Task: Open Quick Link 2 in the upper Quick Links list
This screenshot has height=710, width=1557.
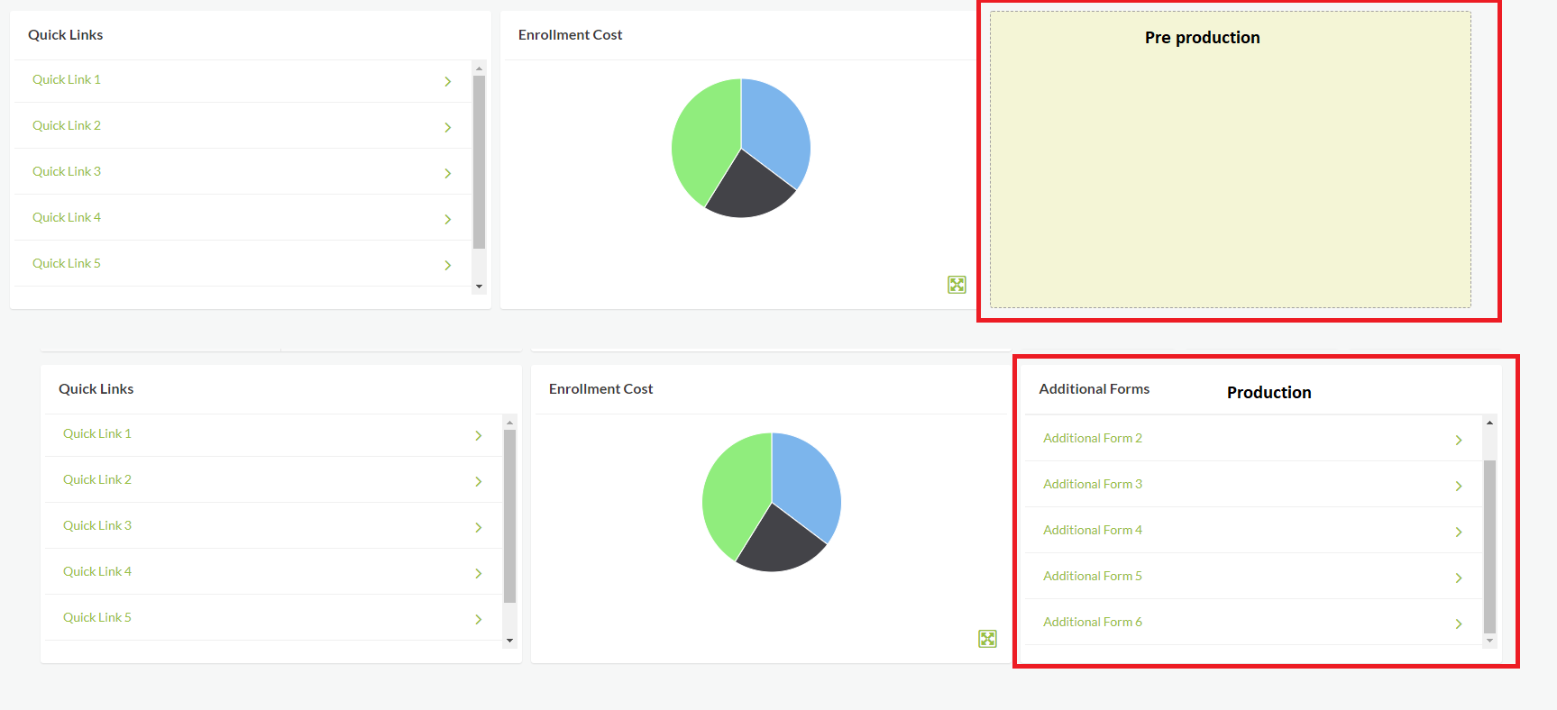Action: (67, 125)
